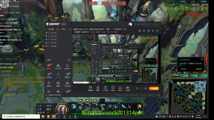Click the orange 开始直播 start streaming button

coord(154,89)
